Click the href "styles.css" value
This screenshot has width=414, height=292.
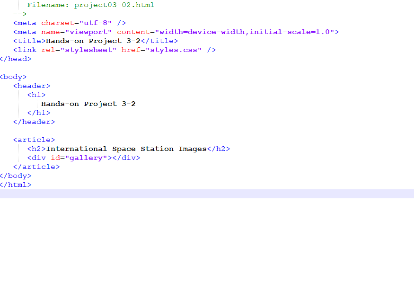tap(174, 50)
